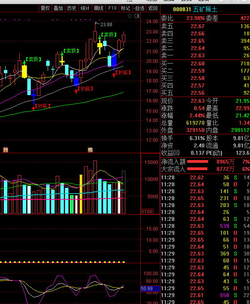
Task: Click the 返回 return button
Action: (x=153, y=8)
